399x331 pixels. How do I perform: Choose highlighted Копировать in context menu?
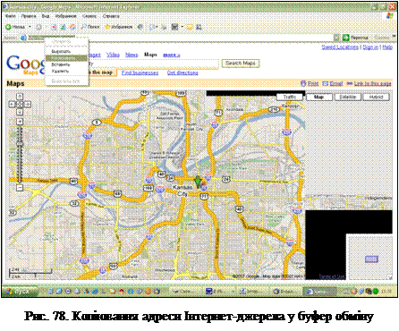pos(66,58)
